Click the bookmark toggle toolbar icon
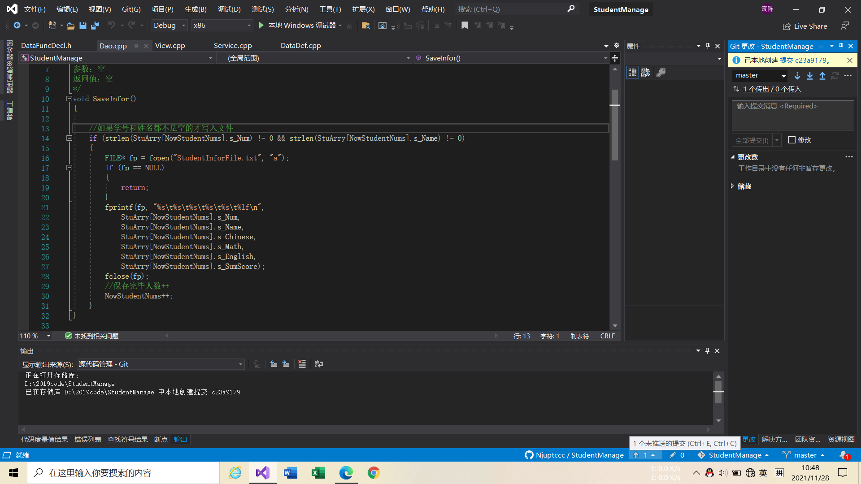861x484 pixels. [x=465, y=26]
